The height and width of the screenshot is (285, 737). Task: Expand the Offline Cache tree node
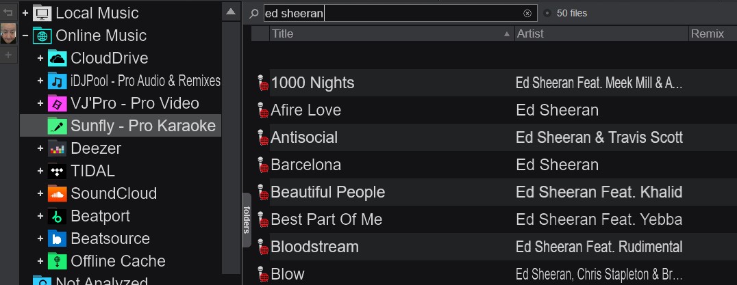40,261
